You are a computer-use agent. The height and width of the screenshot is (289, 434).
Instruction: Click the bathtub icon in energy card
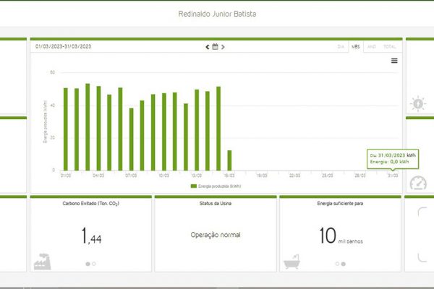click(x=292, y=262)
